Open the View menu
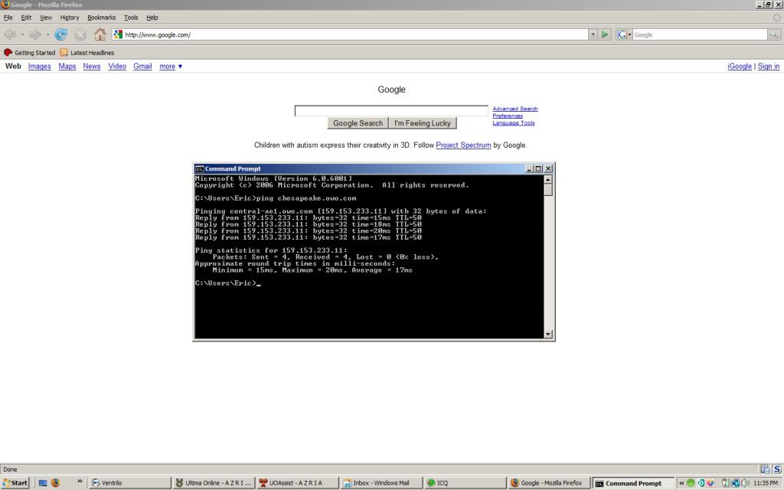The image size is (784, 490). pos(45,18)
